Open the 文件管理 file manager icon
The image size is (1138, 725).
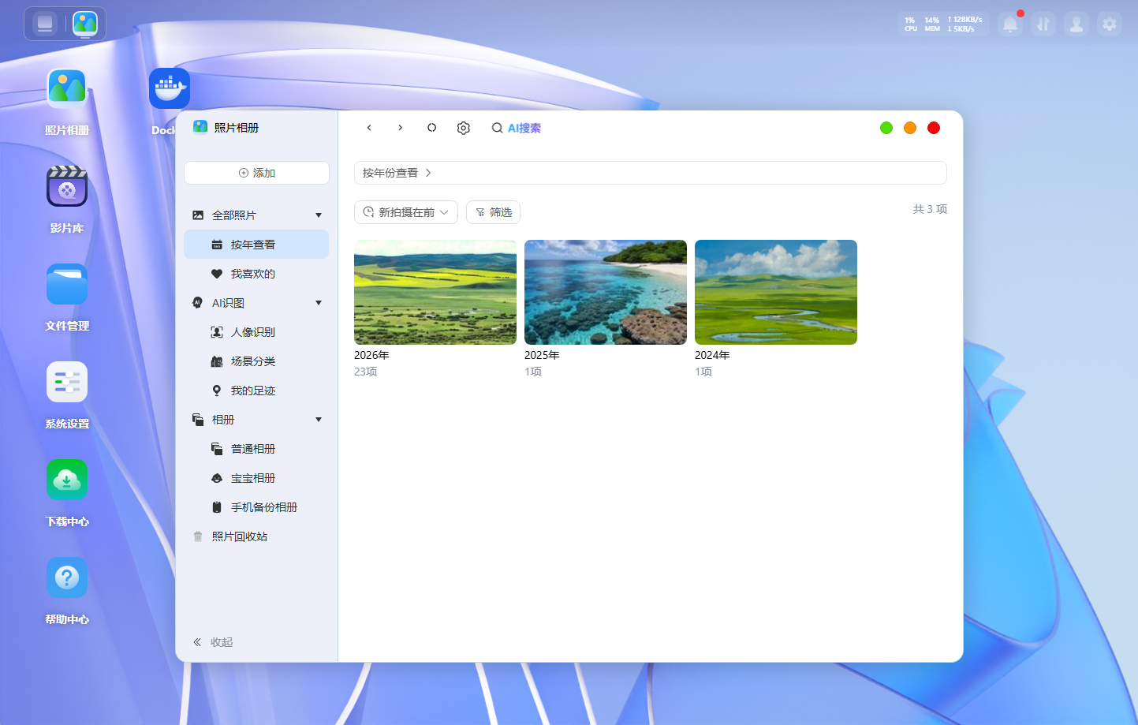[x=67, y=284]
